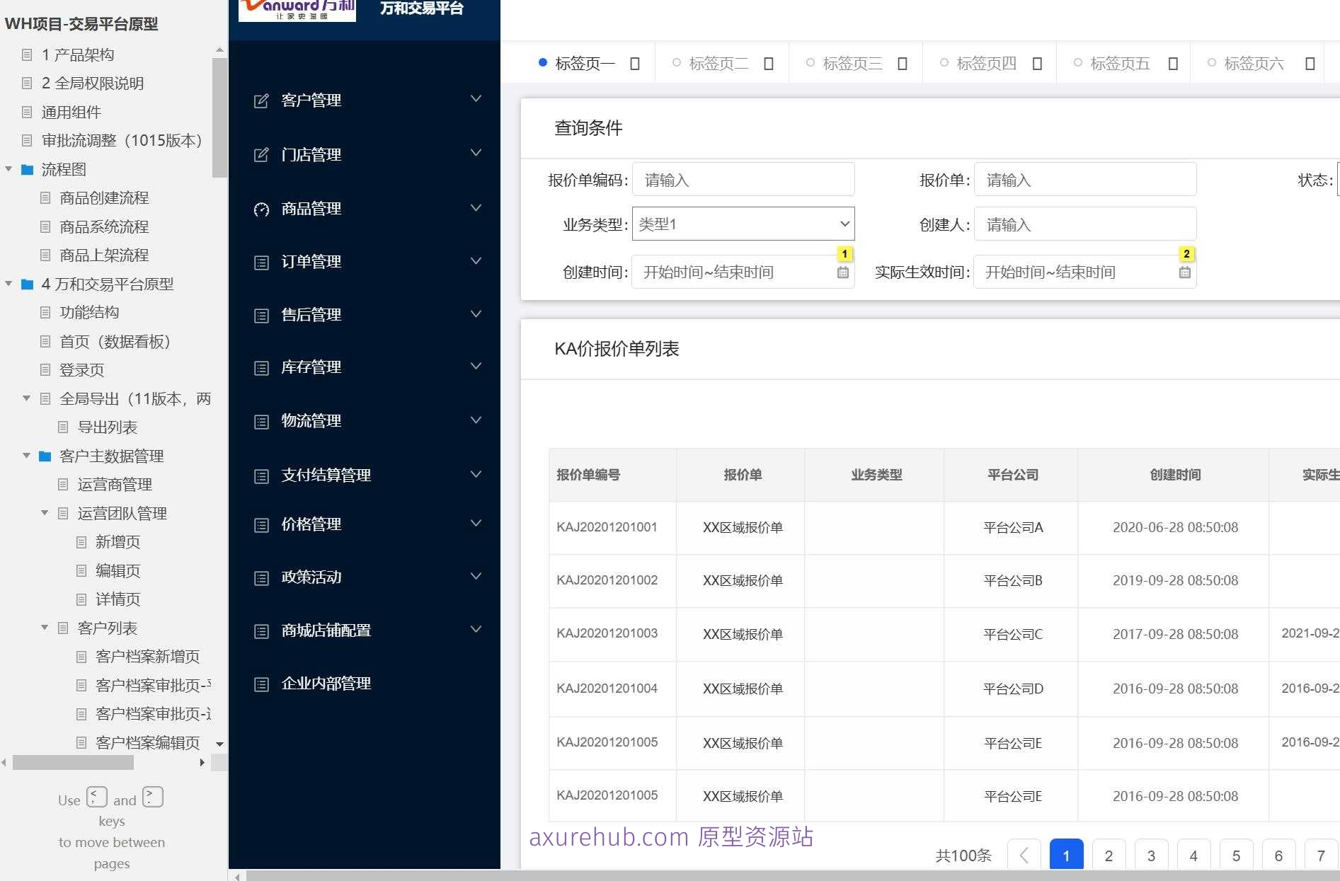Select the 客户管理 edit icon in sidebar

click(x=260, y=100)
